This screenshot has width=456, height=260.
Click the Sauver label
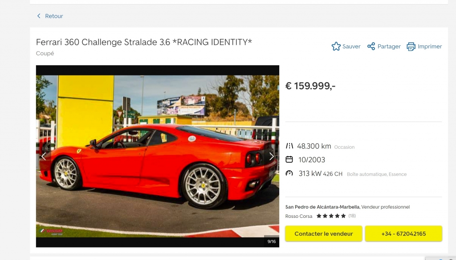(351, 47)
